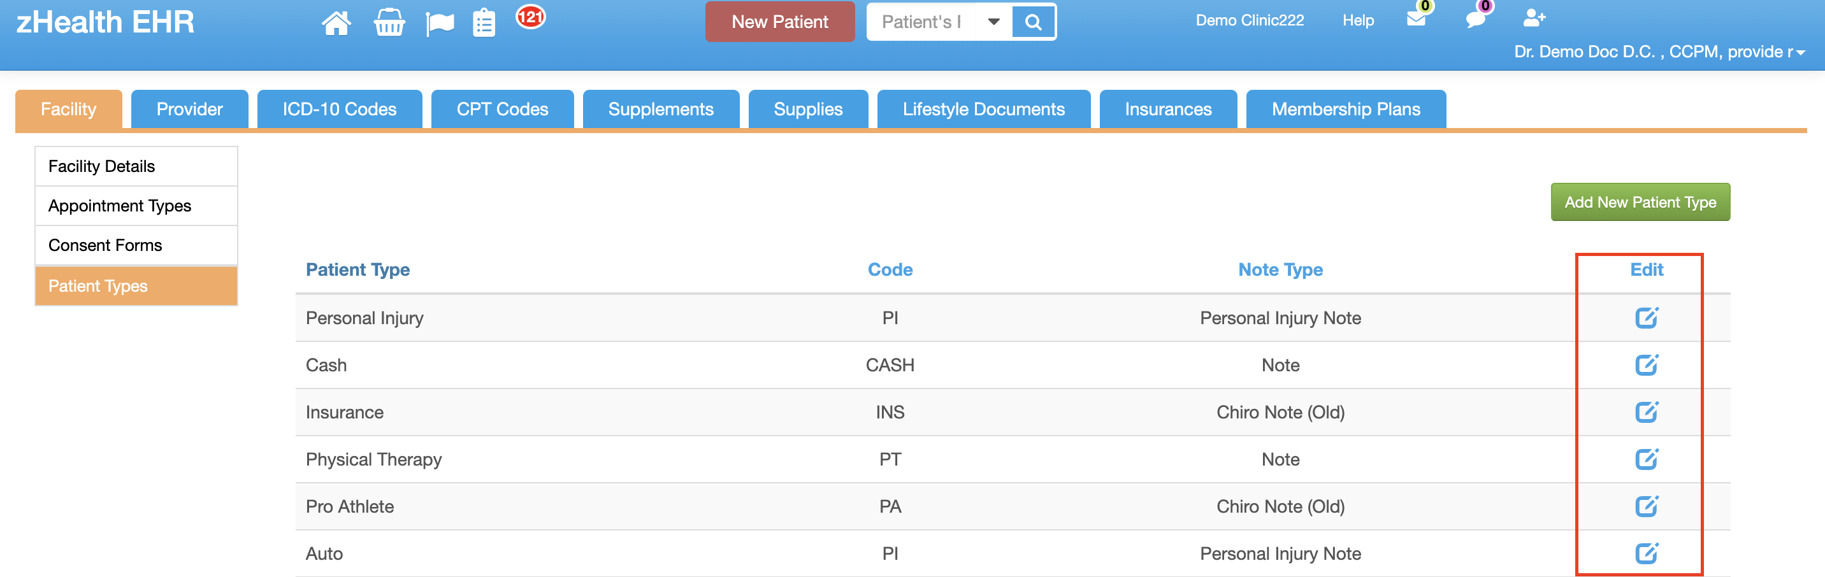
Task: Click the New Patient button
Action: (779, 22)
